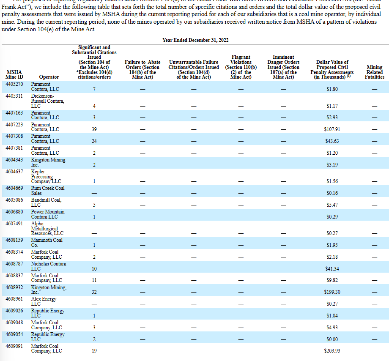Click Alex Energy LLC operator
Screen dimensions: 389x361
(44, 301)
